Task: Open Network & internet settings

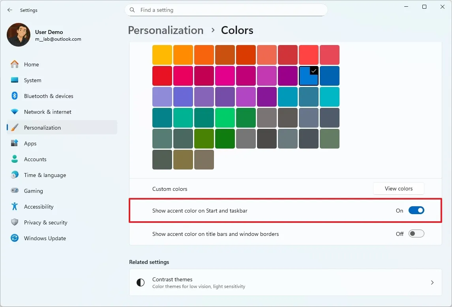Action: (47, 112)
